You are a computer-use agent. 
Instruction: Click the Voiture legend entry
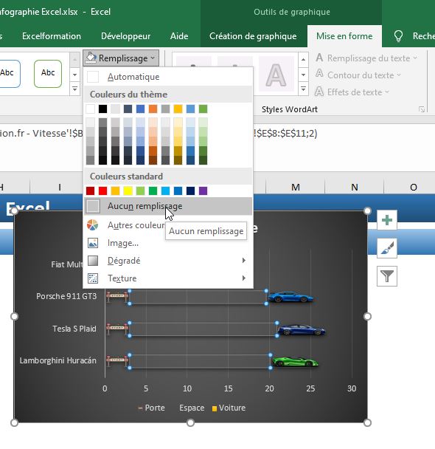pyautogui.click(x=229, y=408)
